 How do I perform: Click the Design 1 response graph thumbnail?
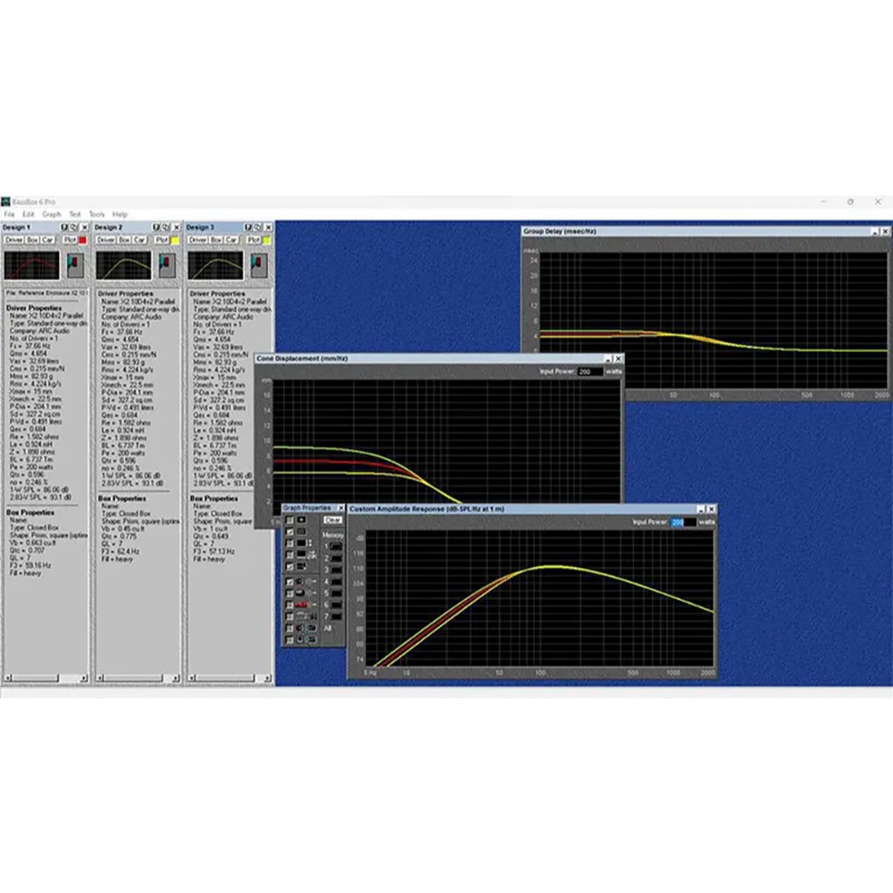tap(32, 265)
